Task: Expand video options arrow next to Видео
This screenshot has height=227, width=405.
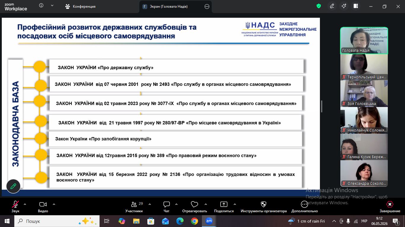Action: pos(54,204)
